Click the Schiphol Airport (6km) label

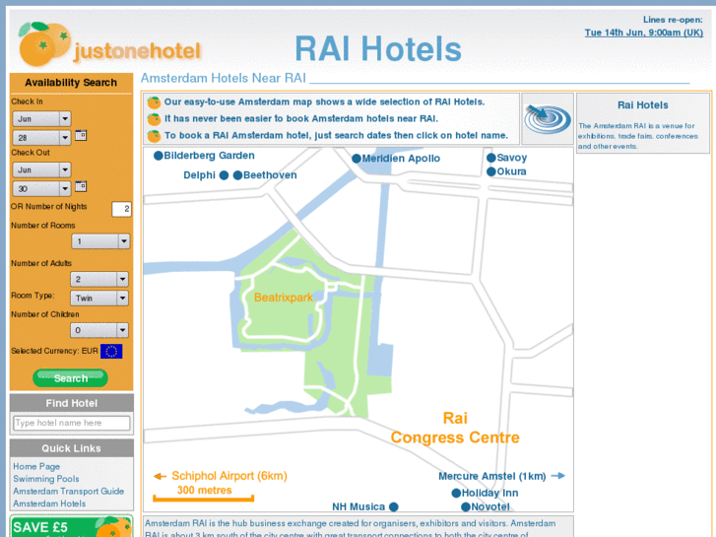(x=229, y=476)
